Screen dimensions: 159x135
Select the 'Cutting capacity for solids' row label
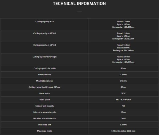tap(45, 68)
